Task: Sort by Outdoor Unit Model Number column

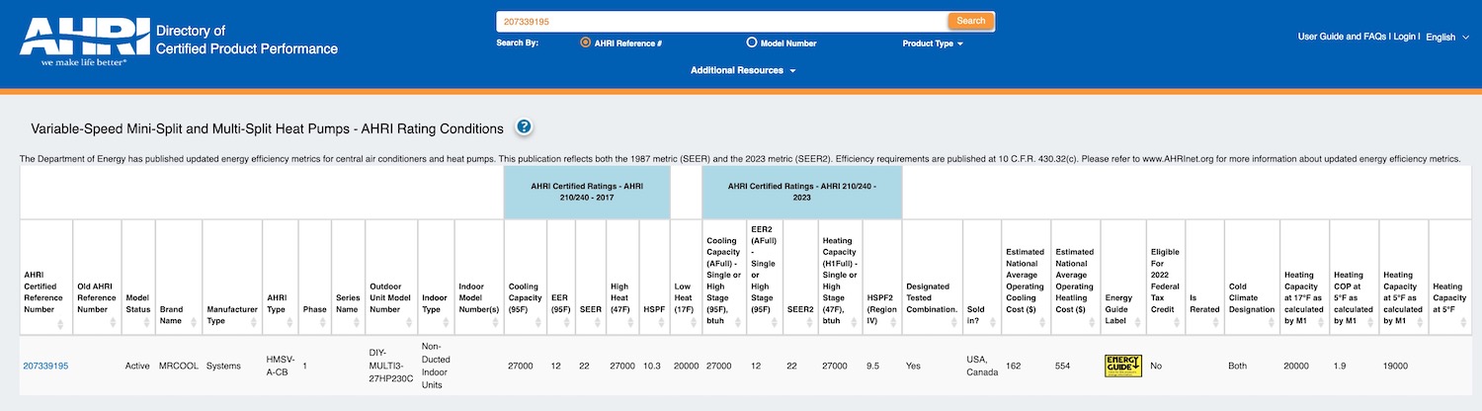Action: (409, 323)
